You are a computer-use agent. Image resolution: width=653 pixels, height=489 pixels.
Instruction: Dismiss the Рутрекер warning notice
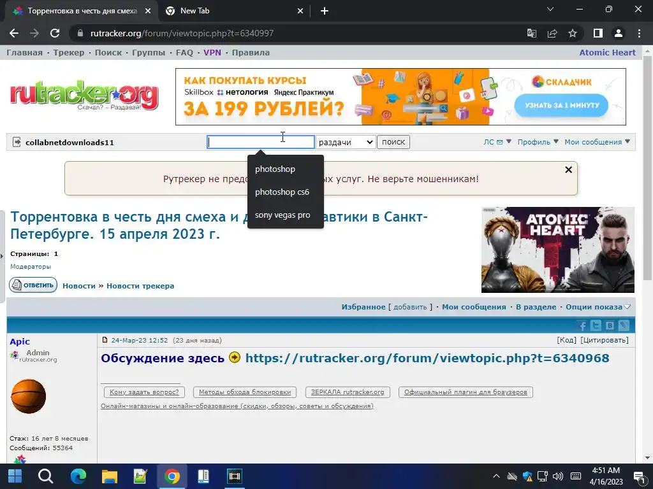click(x=568, y=169)
